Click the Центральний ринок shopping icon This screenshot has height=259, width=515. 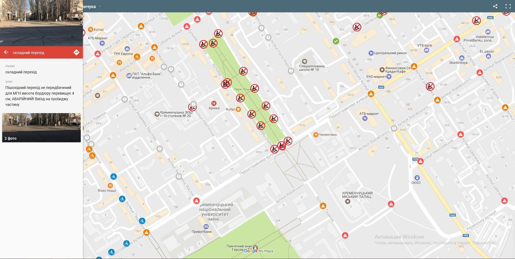[x=371, y=53]
